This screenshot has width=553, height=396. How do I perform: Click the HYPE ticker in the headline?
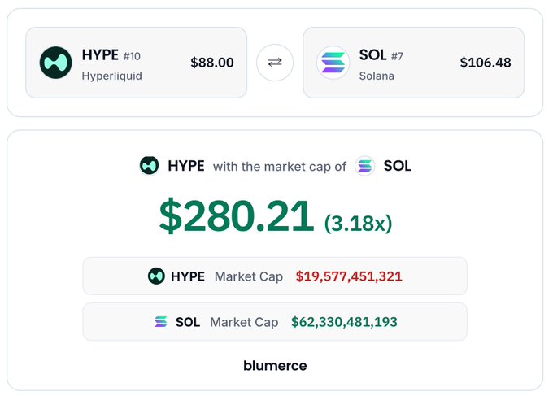tap(186, 166)
